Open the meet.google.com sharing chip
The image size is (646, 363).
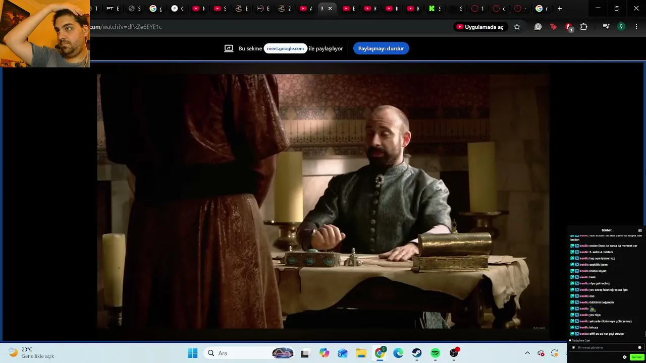click(x=286, y=48)
